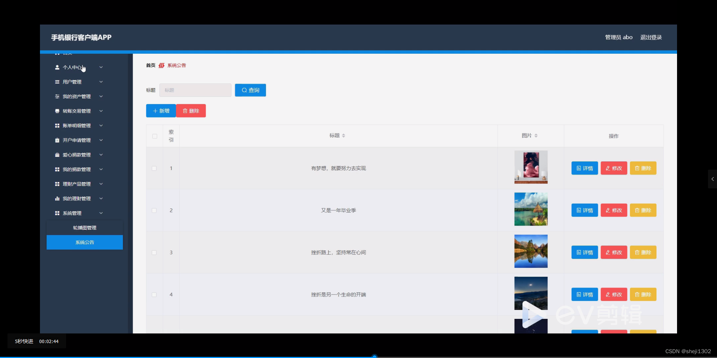Viewport: 717px width, 358px height.
Task: Open 转账交易管理 from the sidebar
Action: tap(76, 111)
